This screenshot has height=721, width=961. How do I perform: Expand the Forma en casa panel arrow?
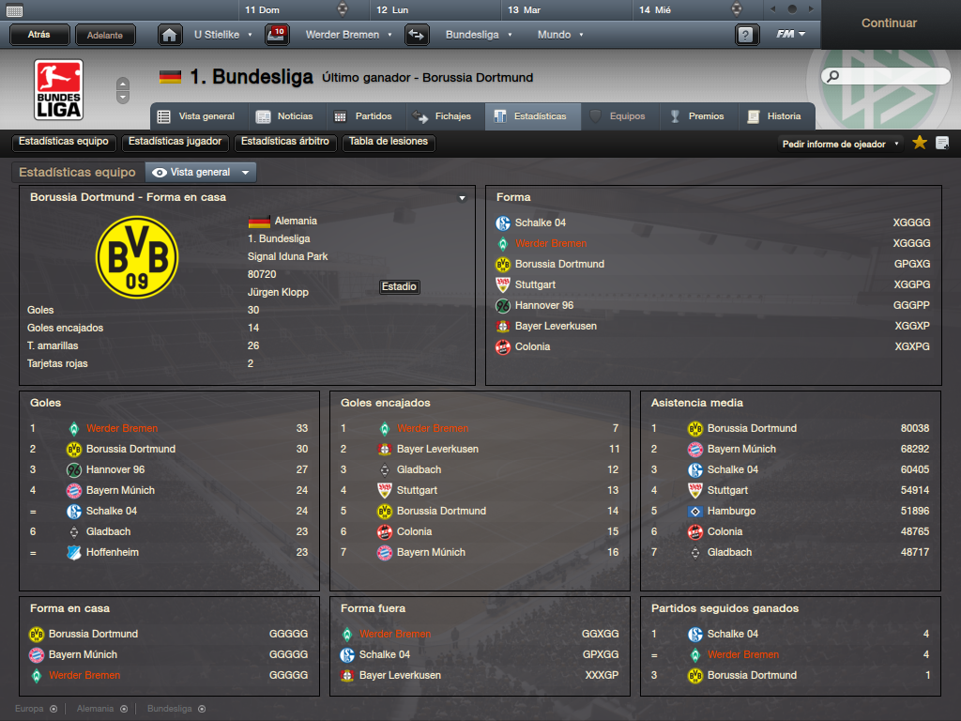point(462,198)
